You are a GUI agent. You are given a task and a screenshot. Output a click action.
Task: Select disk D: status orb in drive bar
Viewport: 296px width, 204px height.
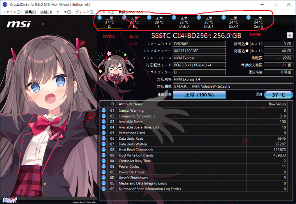99,18
